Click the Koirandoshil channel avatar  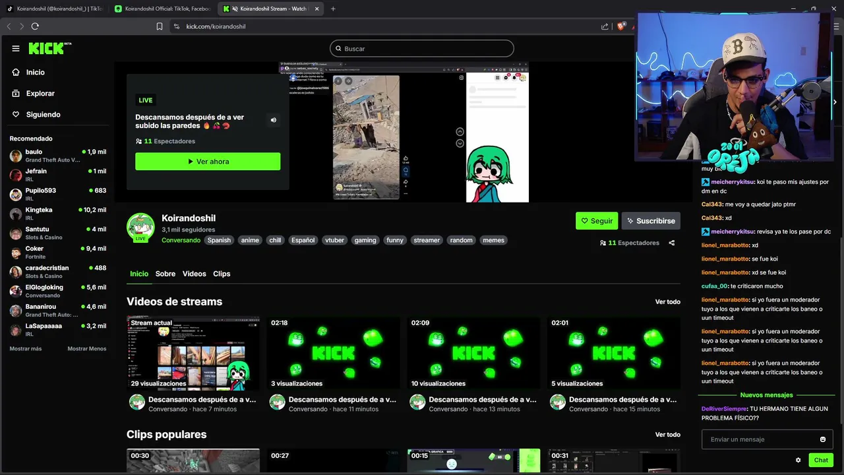coord(140,228)
